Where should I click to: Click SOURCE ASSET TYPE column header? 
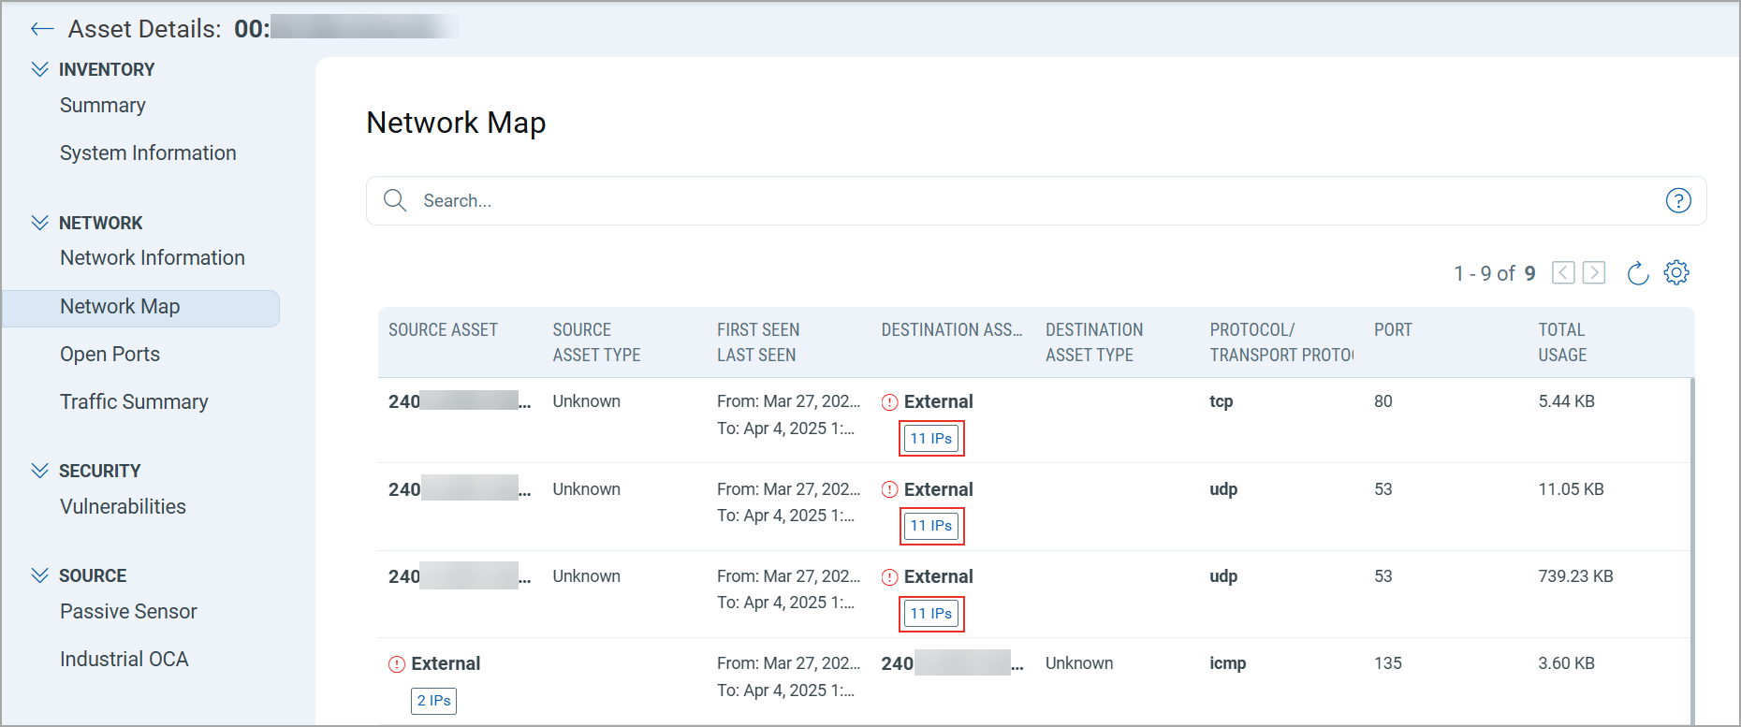tap(596, 342)
